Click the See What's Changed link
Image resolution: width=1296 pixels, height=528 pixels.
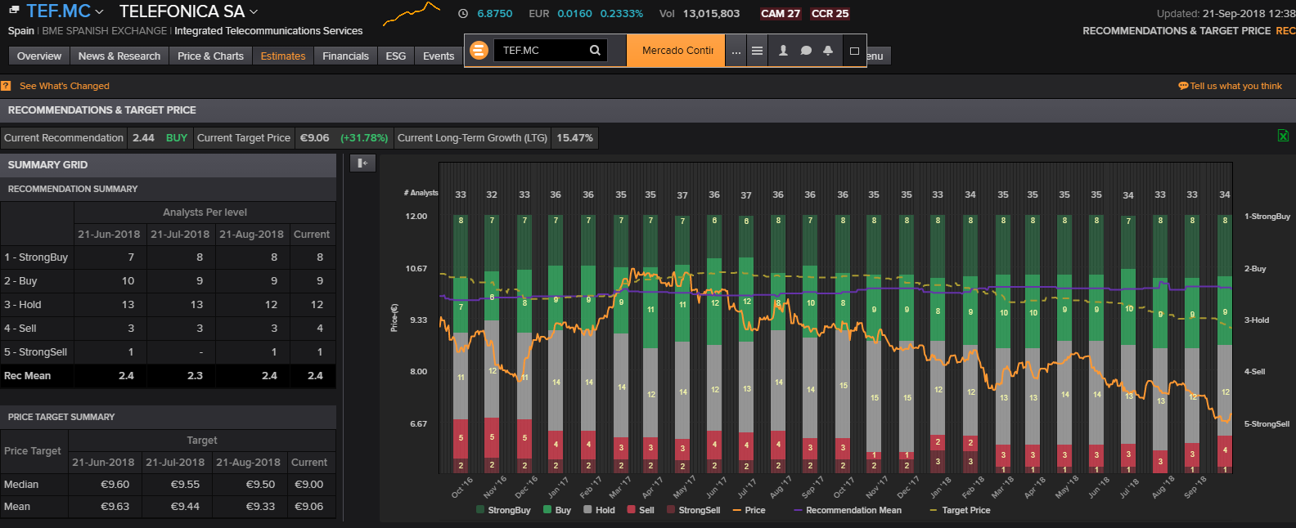coord(64,86)
